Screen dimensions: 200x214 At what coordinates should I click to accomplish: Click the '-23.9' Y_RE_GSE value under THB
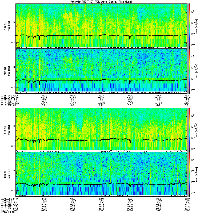15,97
